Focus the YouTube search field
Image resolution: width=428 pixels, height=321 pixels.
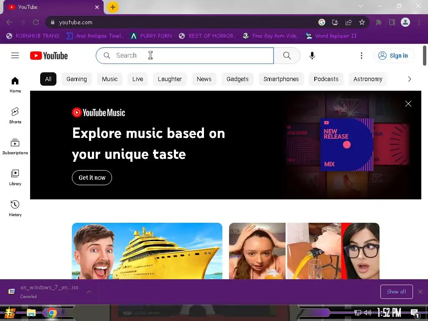(185, 56)
